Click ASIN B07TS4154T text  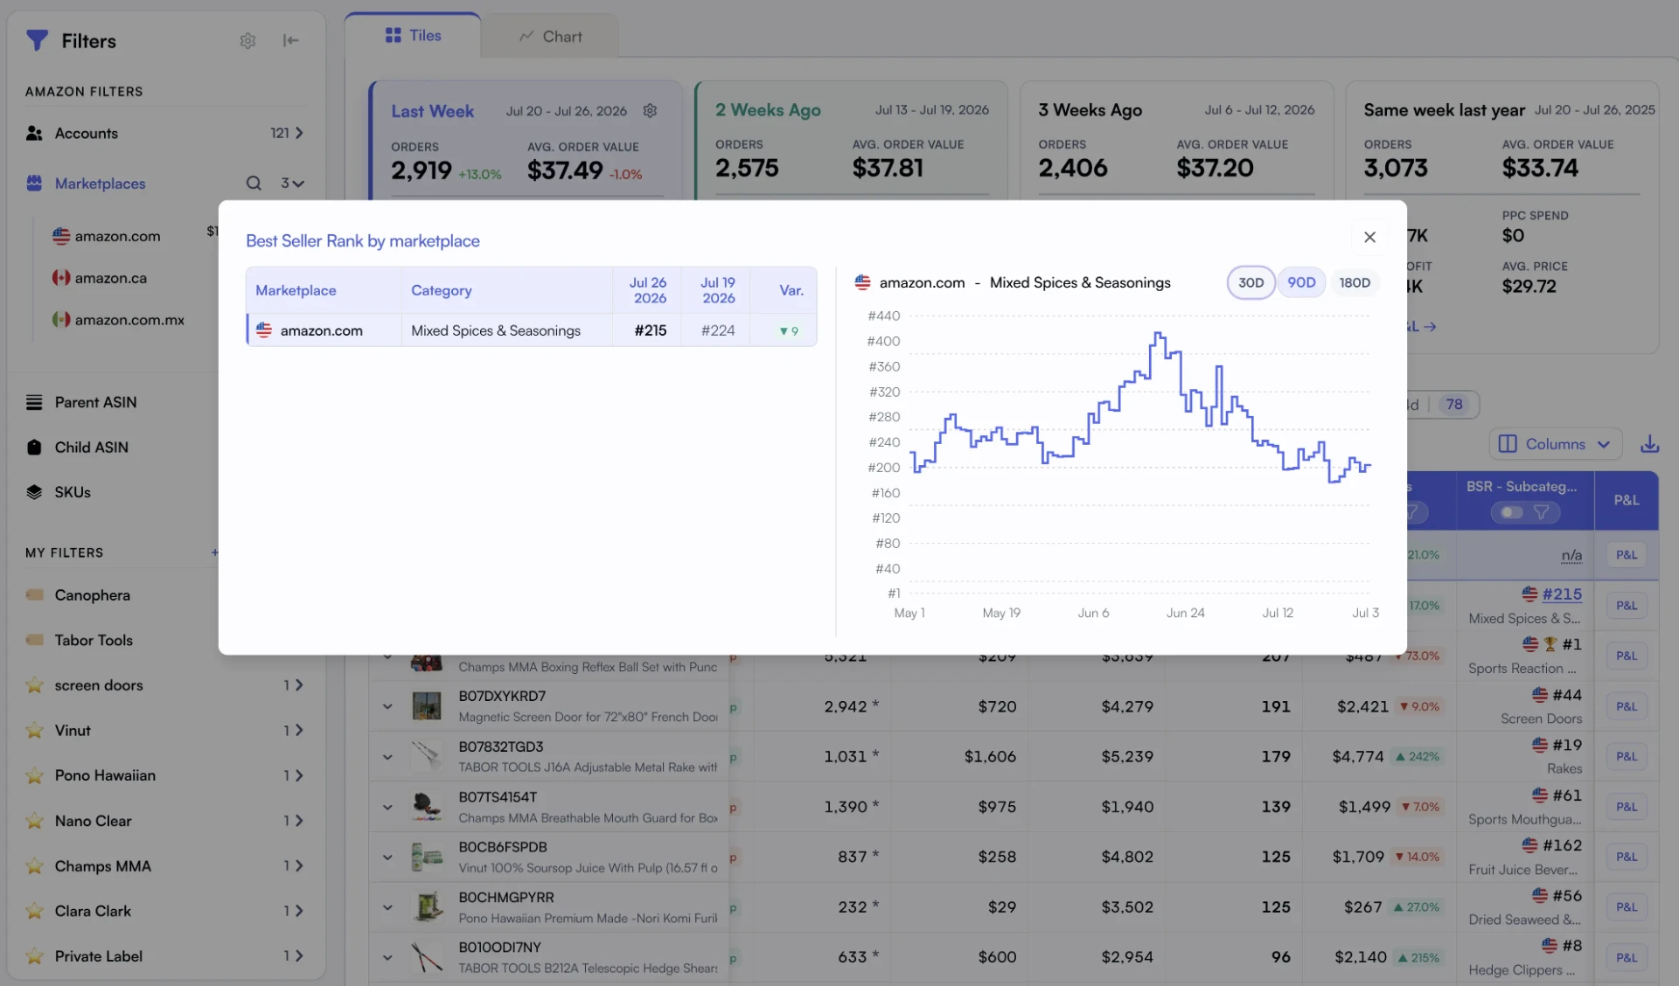(498, 797)
